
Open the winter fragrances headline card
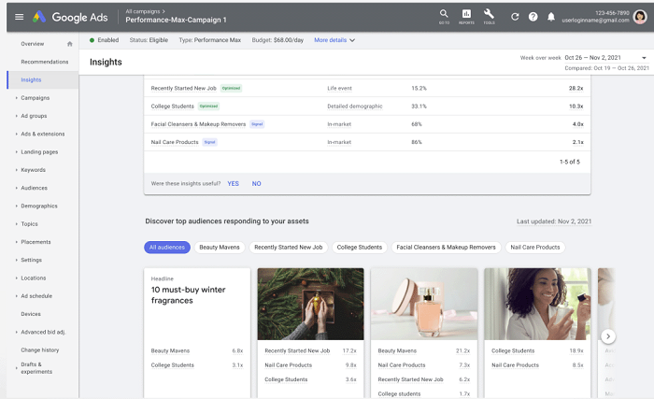coord(197,333)
